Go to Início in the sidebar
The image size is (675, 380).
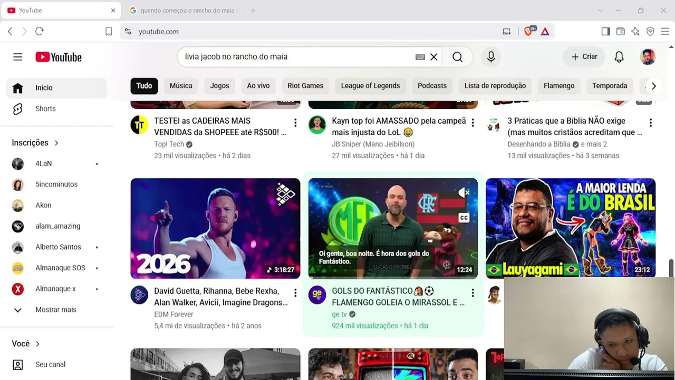(57, 88)
